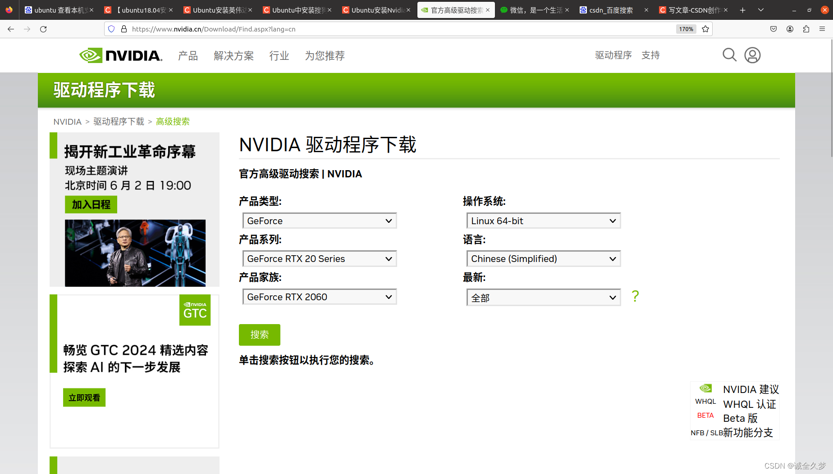Open the 操作系统 Linux 64-bit dropdown
The image size is (833, 474).
544,221
